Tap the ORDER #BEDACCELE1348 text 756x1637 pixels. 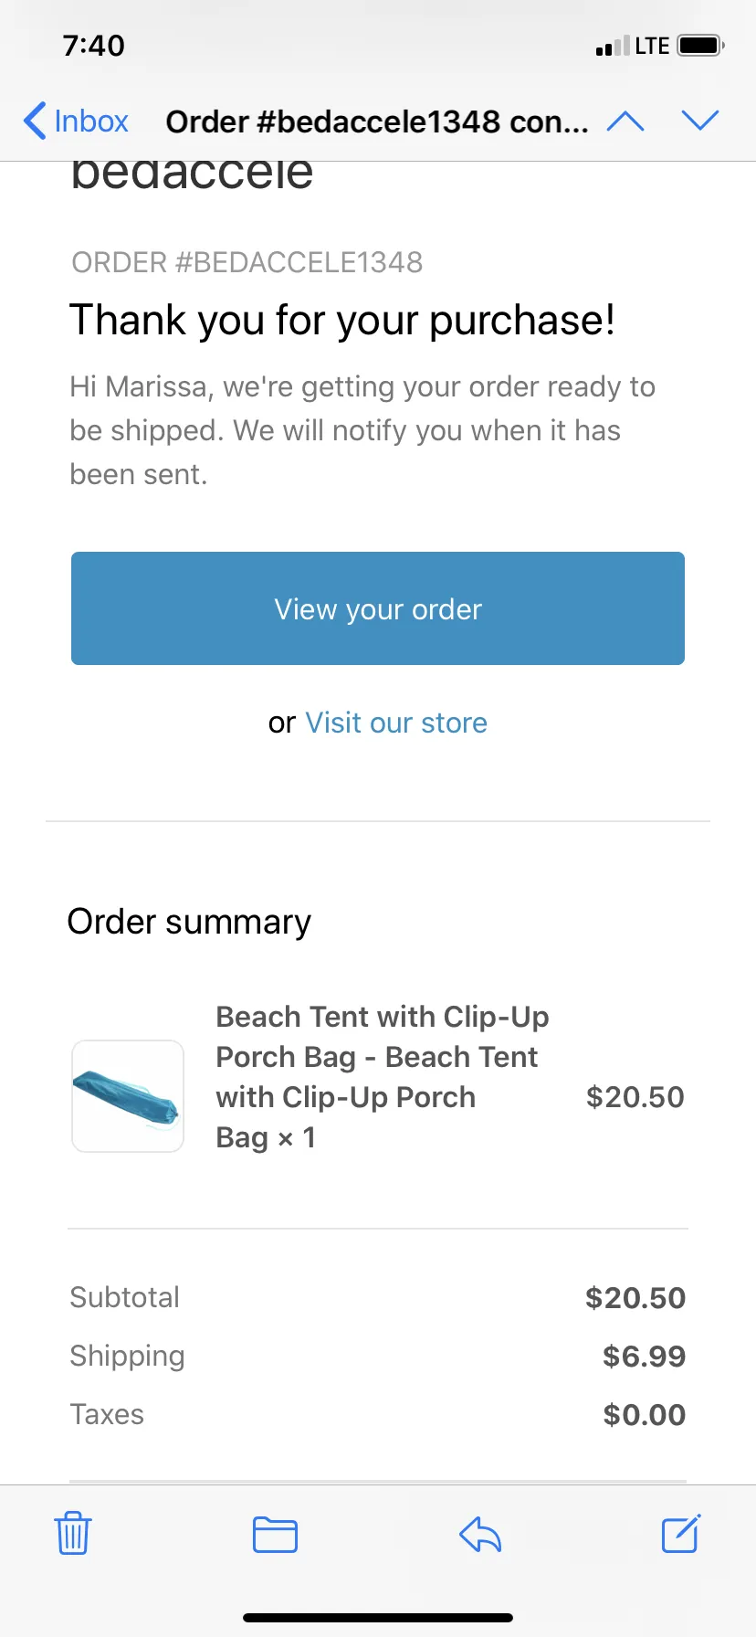[247, 262]
